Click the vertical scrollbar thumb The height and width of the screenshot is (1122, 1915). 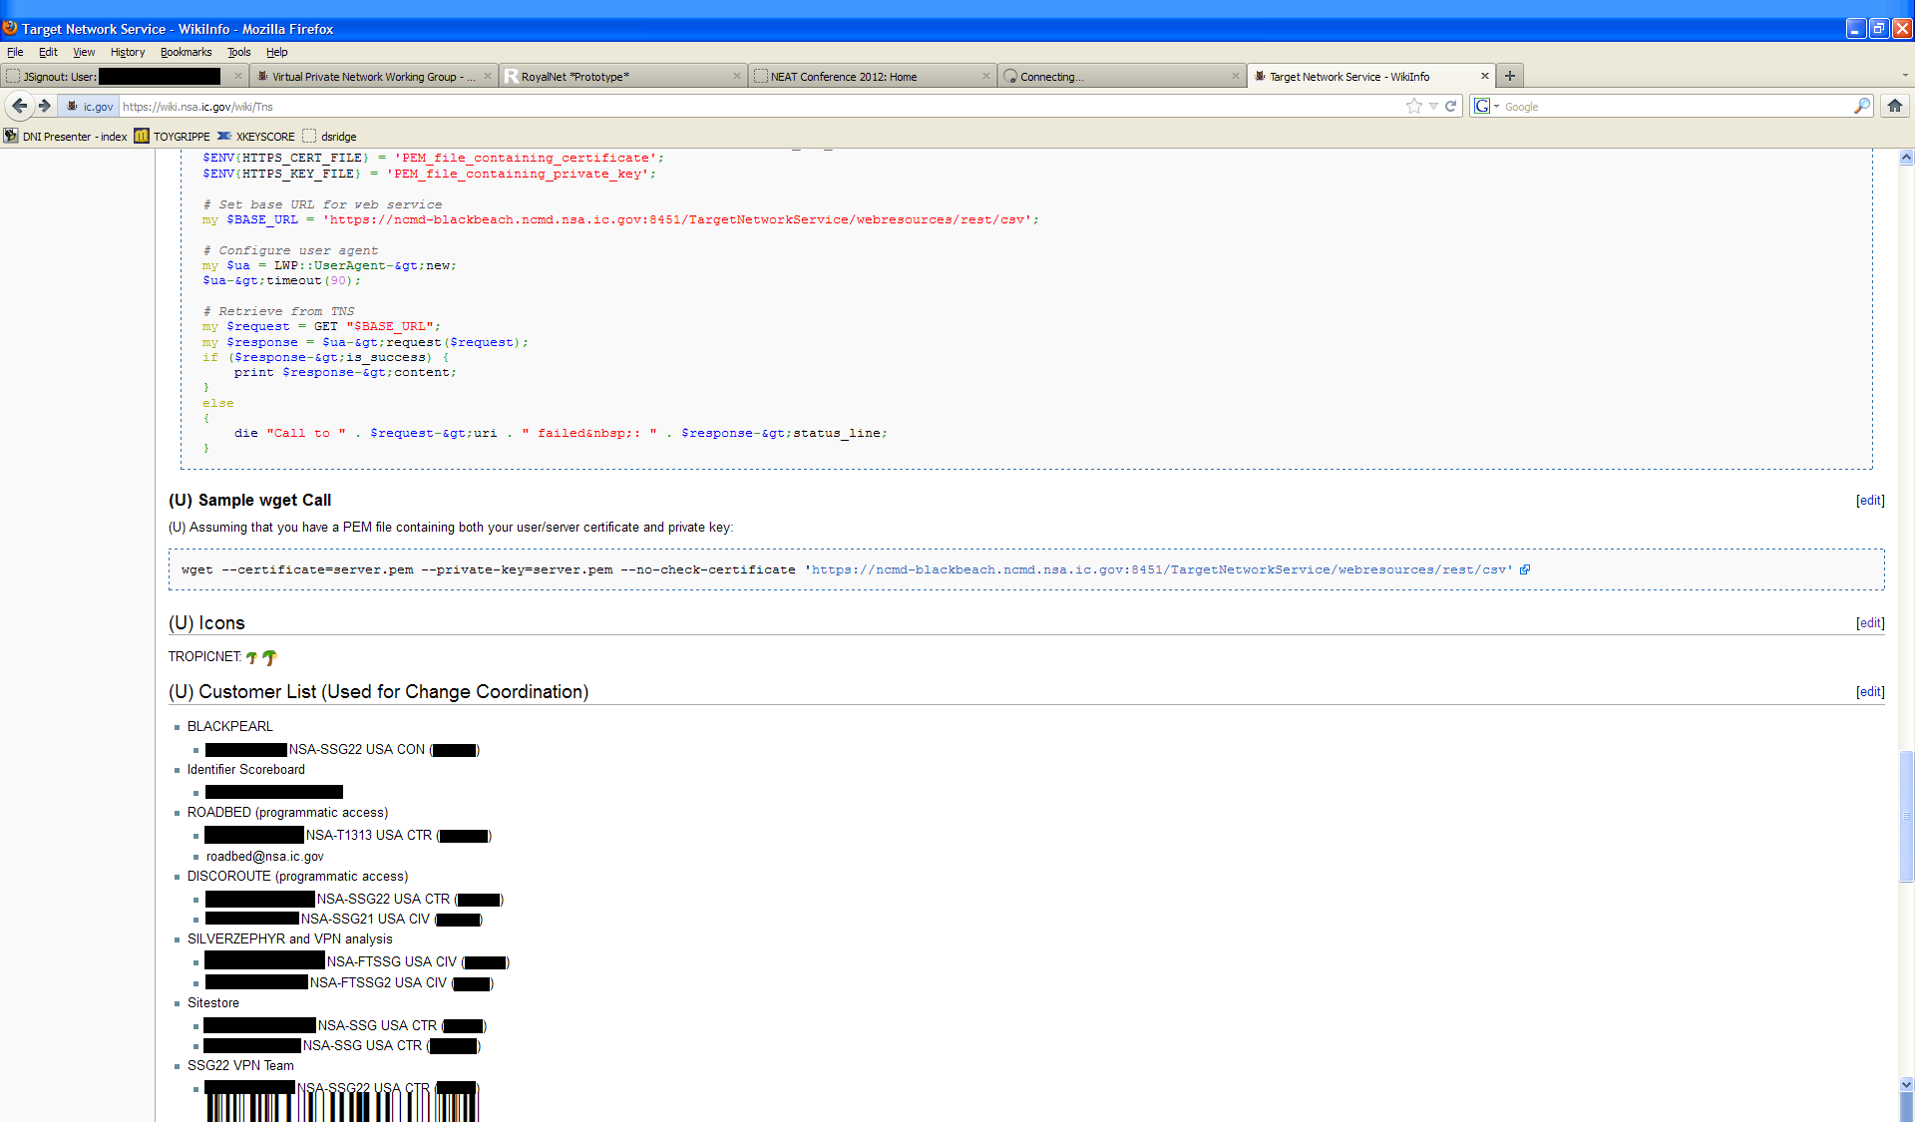[1906, 816]
